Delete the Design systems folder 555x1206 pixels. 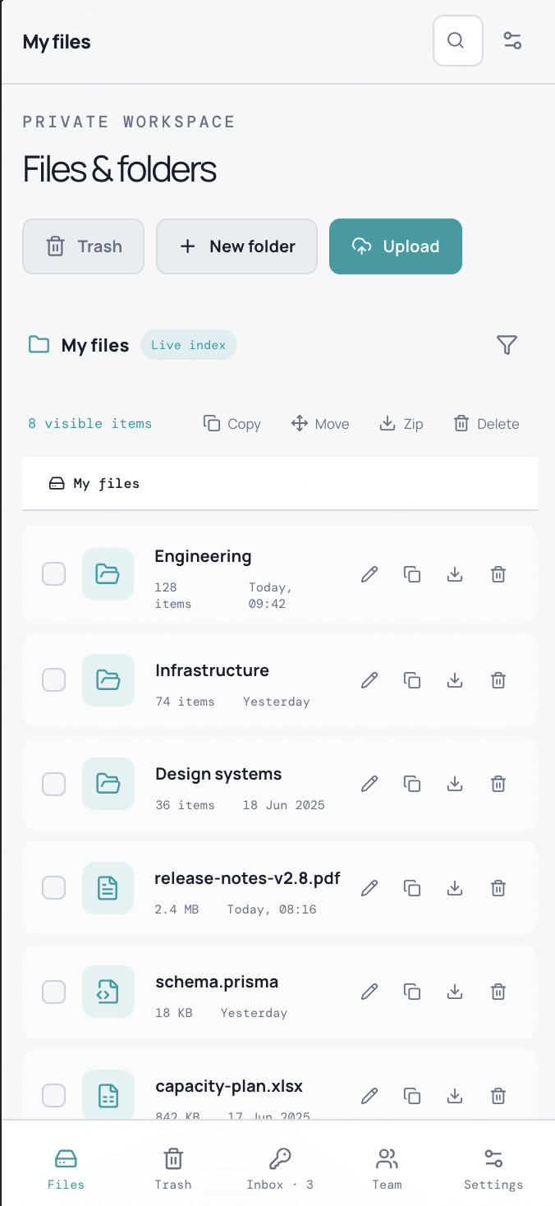(x=498, y=784)
